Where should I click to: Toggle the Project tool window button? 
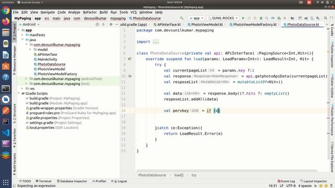15,31
